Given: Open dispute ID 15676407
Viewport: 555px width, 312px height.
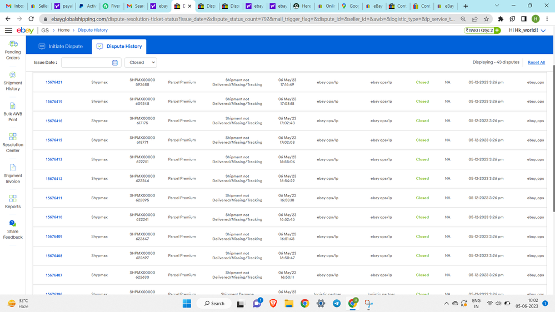Looking at the screenshot, I should click(54, 275).
